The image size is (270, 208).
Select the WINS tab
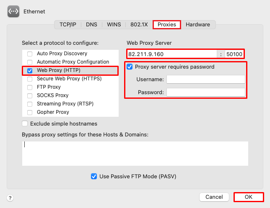pyautogui.click(x=114, y=25)
